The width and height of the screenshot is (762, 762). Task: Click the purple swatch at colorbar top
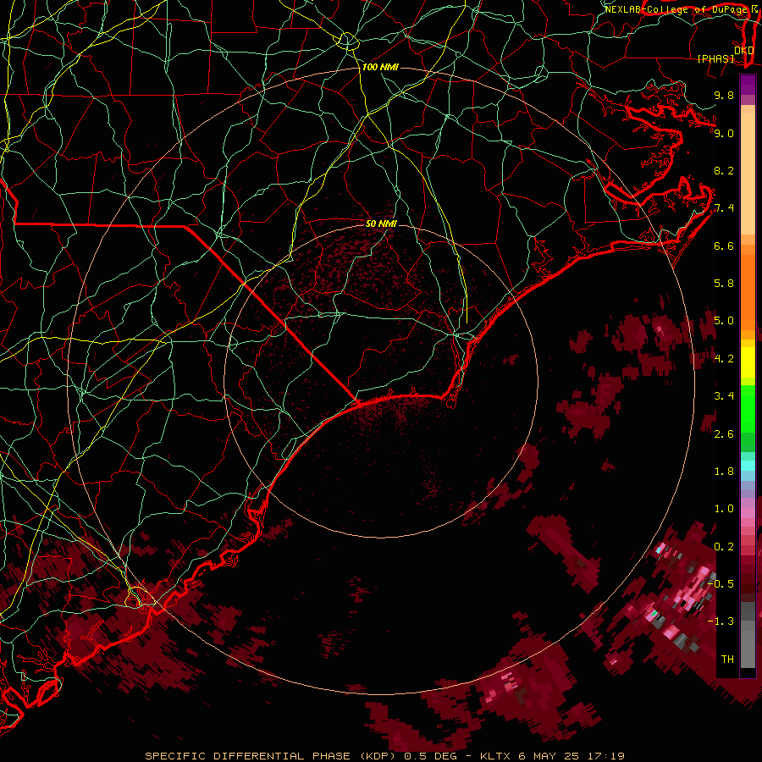(x=748, y=85)
